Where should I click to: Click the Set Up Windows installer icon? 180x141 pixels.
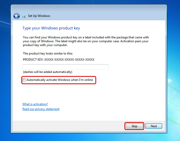(24, 16)
